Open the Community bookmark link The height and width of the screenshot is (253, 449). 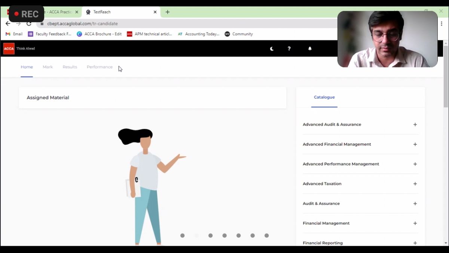tap(239, 34)
